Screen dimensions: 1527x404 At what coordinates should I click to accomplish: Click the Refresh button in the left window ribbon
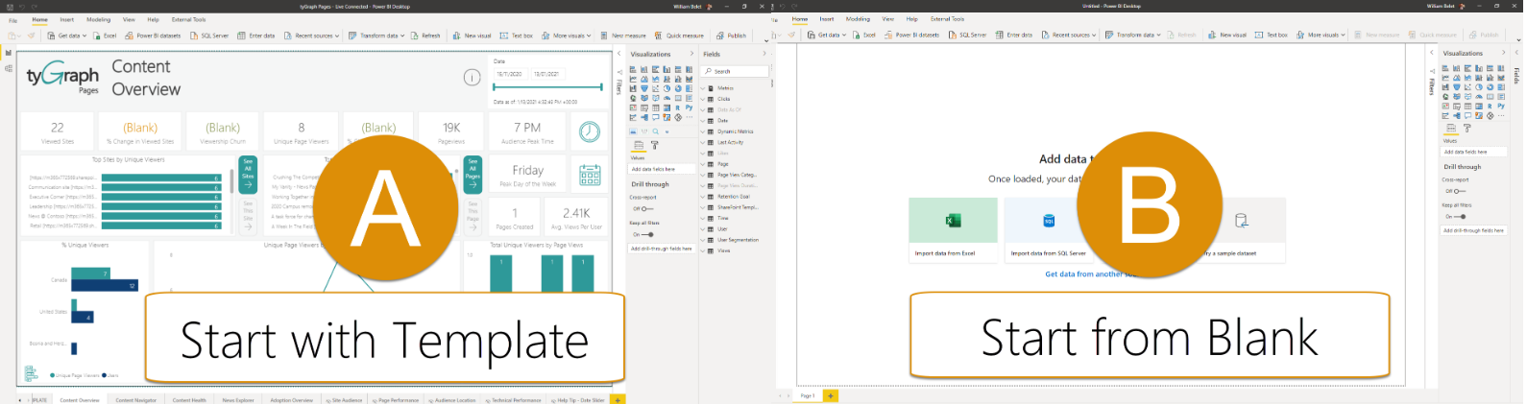point(425,36)
